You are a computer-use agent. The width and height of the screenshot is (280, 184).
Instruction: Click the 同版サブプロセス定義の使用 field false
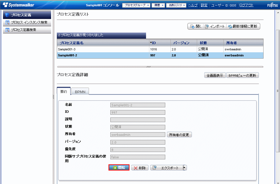(138, 157)
